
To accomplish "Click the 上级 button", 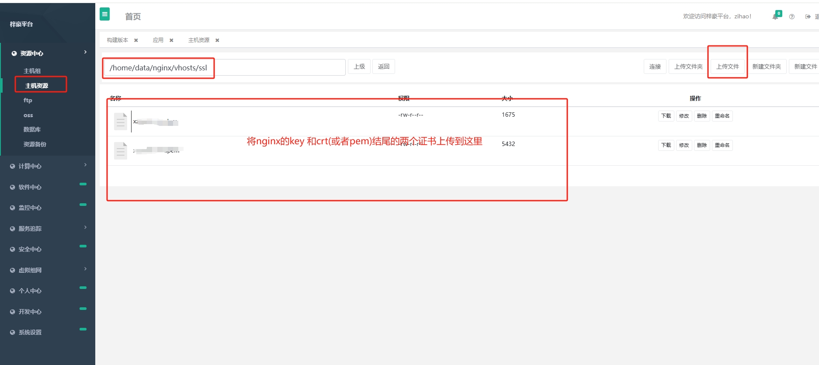I will click(x=359, y=66).
